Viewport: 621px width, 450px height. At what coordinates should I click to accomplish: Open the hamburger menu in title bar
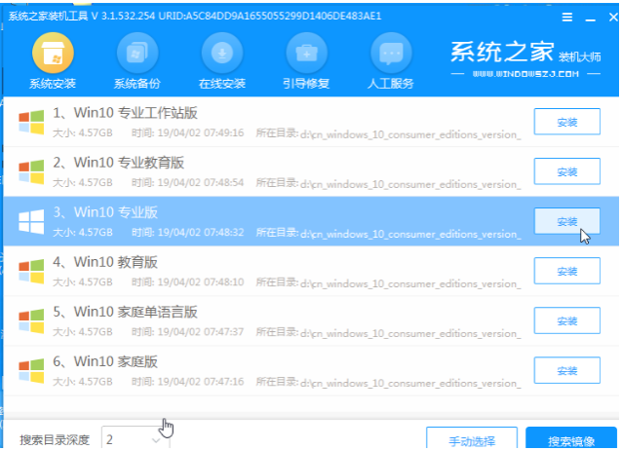(567, 17)
